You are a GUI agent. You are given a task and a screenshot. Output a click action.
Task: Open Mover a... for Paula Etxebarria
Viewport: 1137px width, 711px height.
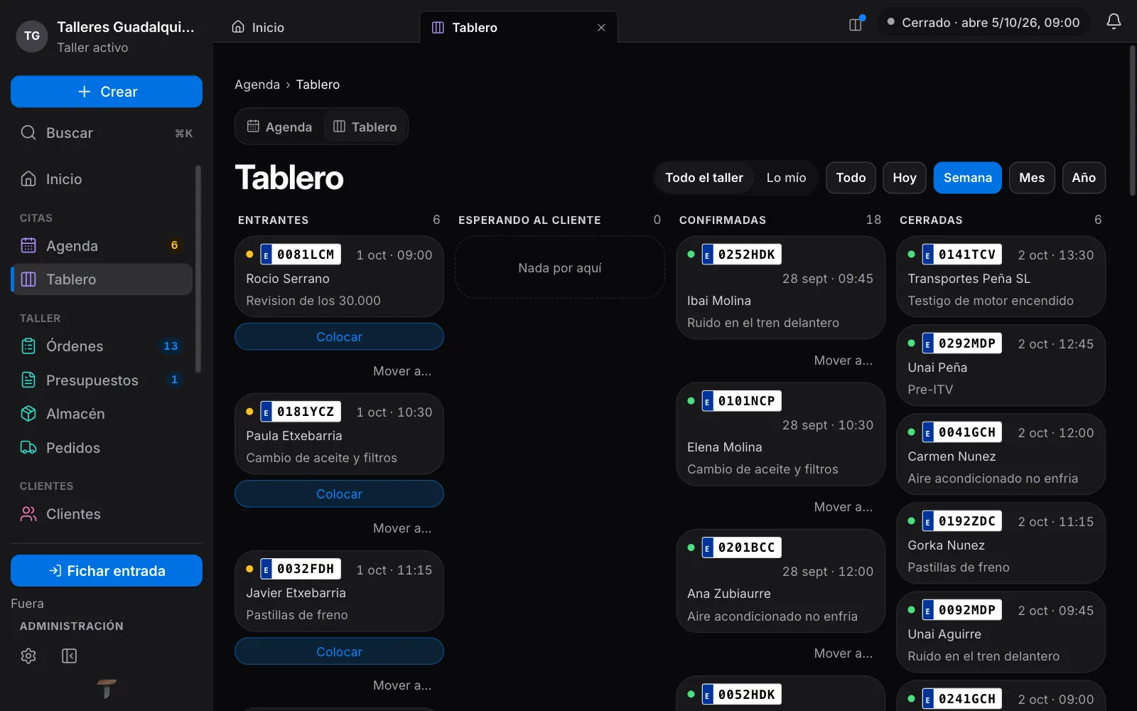[402, 528]
